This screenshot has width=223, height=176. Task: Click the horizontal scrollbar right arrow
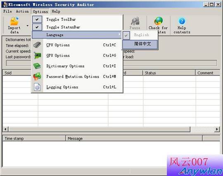217,129
